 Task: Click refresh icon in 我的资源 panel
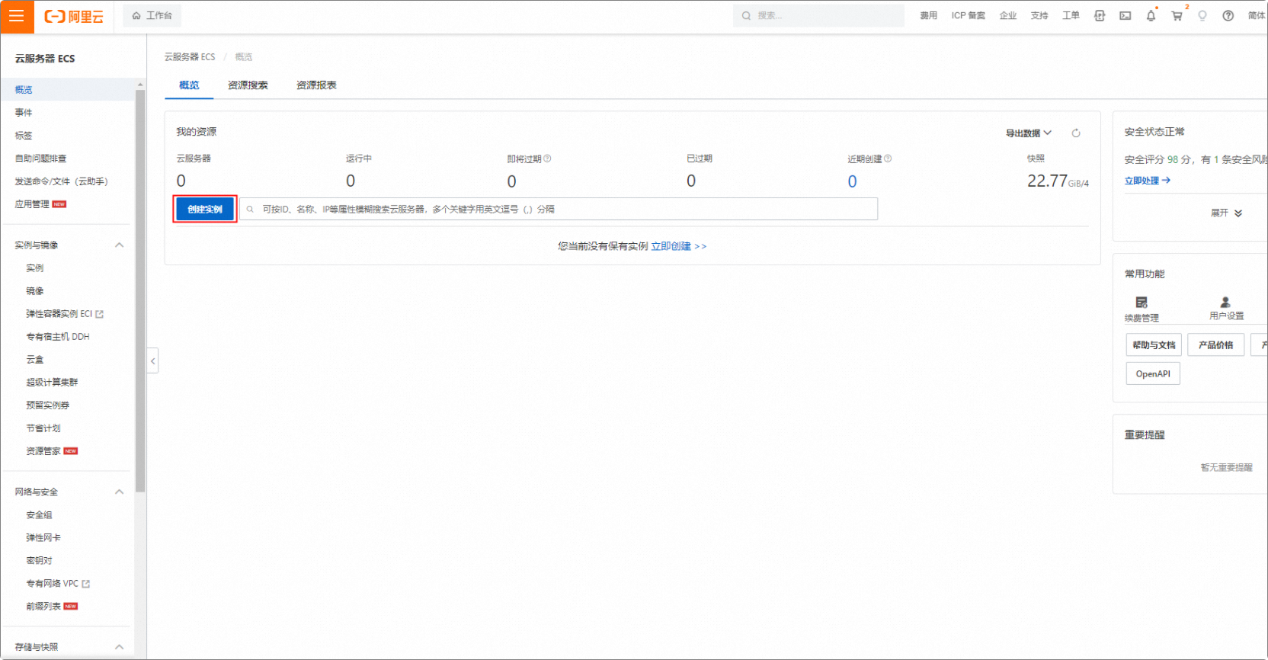tap(1076, 133)
